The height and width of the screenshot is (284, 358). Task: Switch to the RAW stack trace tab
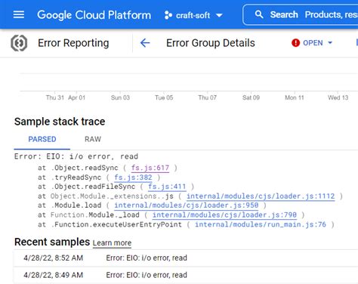[x=93, y=139]
